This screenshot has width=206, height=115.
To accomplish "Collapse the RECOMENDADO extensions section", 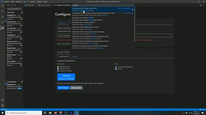I will [x=12, y=82].
